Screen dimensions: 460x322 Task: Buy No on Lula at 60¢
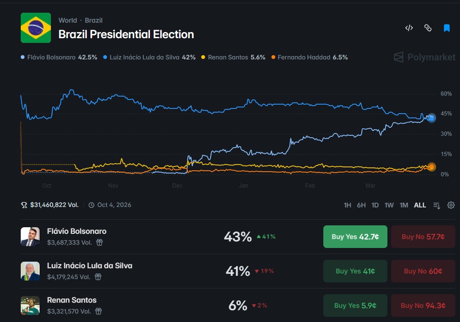pos(423,271)
